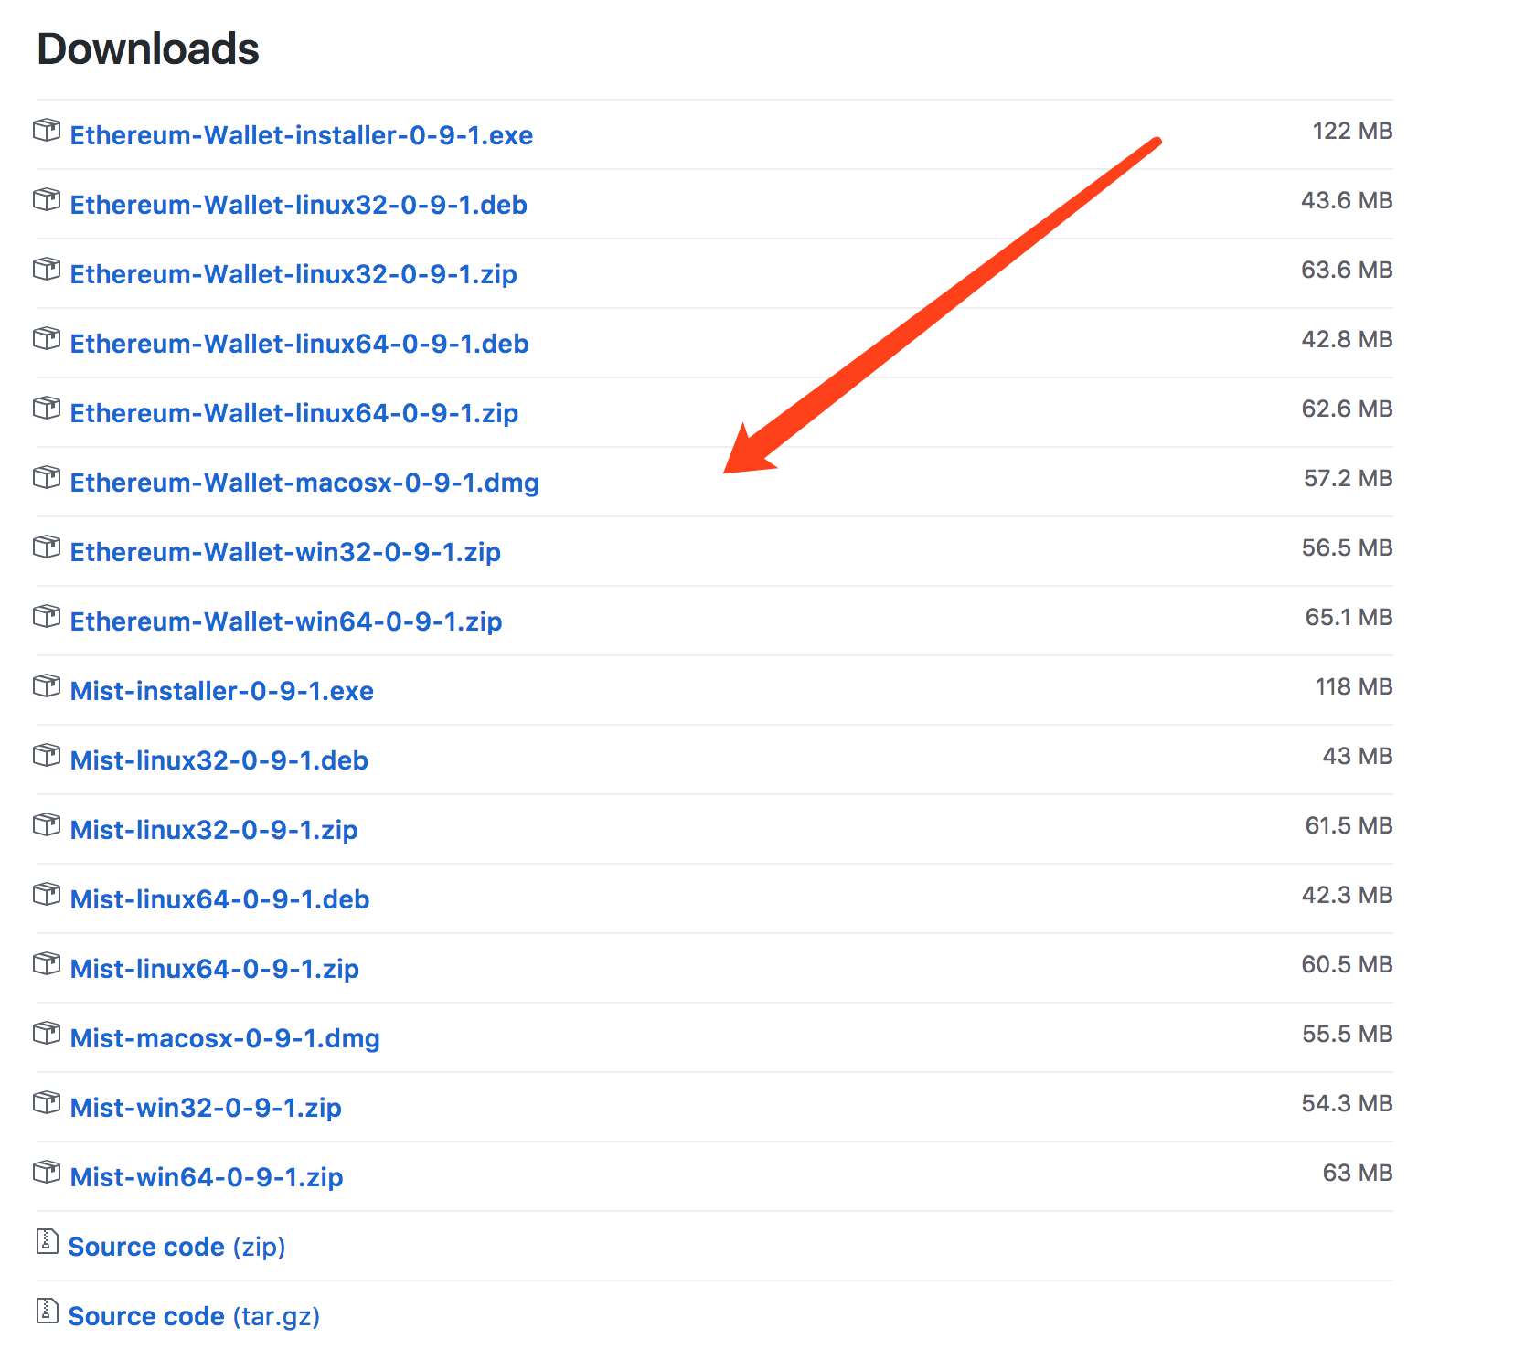This screenshot has width=1514, height=1349.
Task: Click package icon beside Mist-linux32-0-9-1.deb
Action: 47,755
